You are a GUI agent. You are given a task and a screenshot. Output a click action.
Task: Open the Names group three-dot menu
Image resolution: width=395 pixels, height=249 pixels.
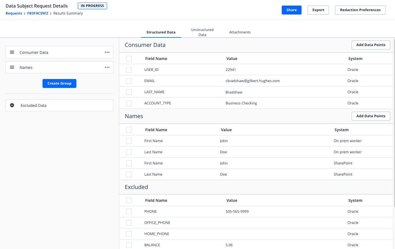pos(107,67)
